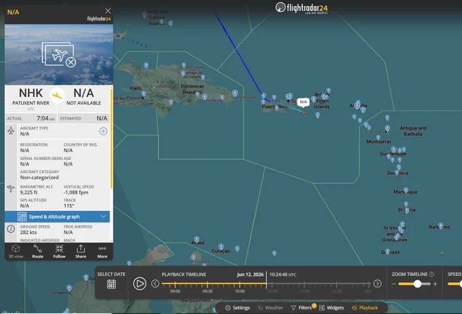
Task: Start playback with the play button
Action: click(140, 283)
